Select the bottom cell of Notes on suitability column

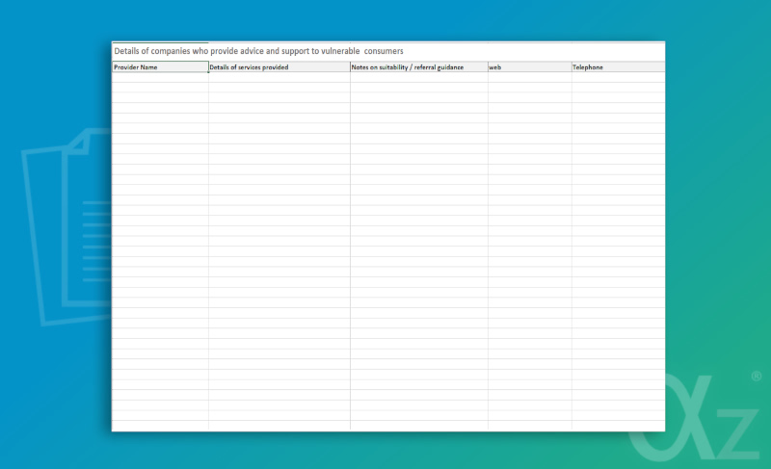click(419, 425)
